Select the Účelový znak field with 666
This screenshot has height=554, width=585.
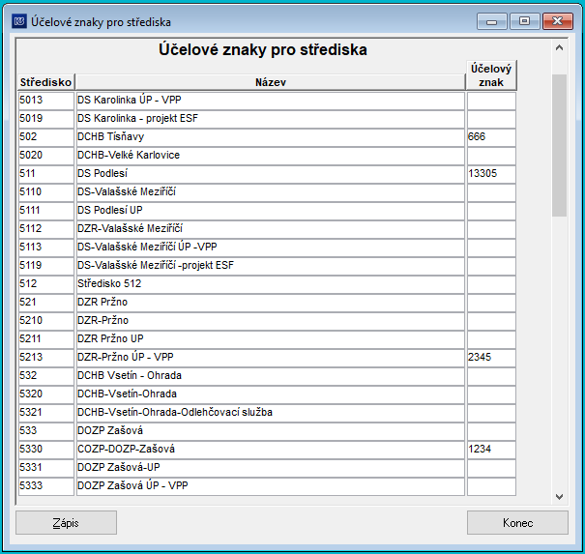(491, 137)
